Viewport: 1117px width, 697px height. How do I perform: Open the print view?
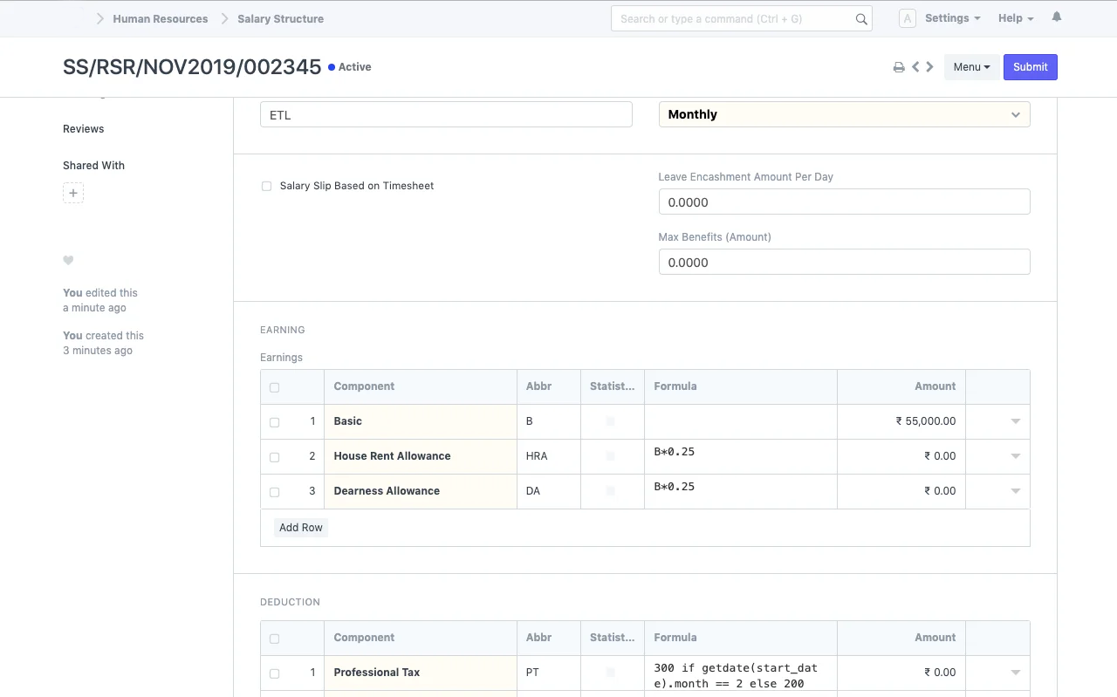point(899,66)
